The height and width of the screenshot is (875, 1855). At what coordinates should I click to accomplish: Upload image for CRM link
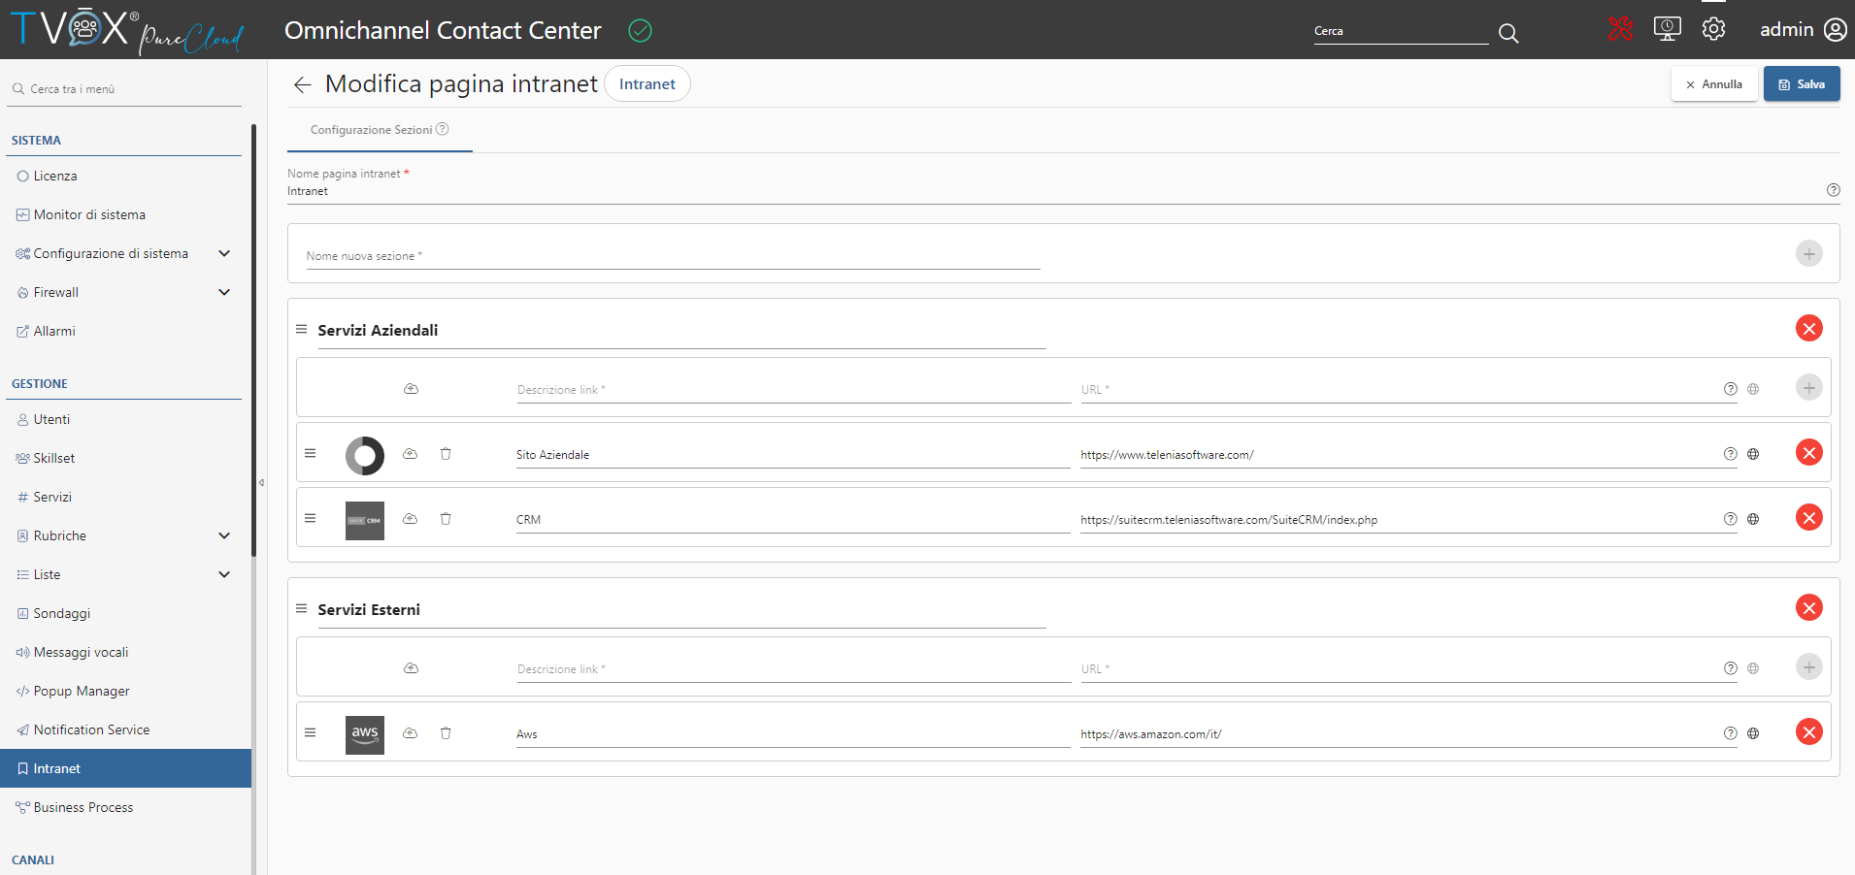411,519
